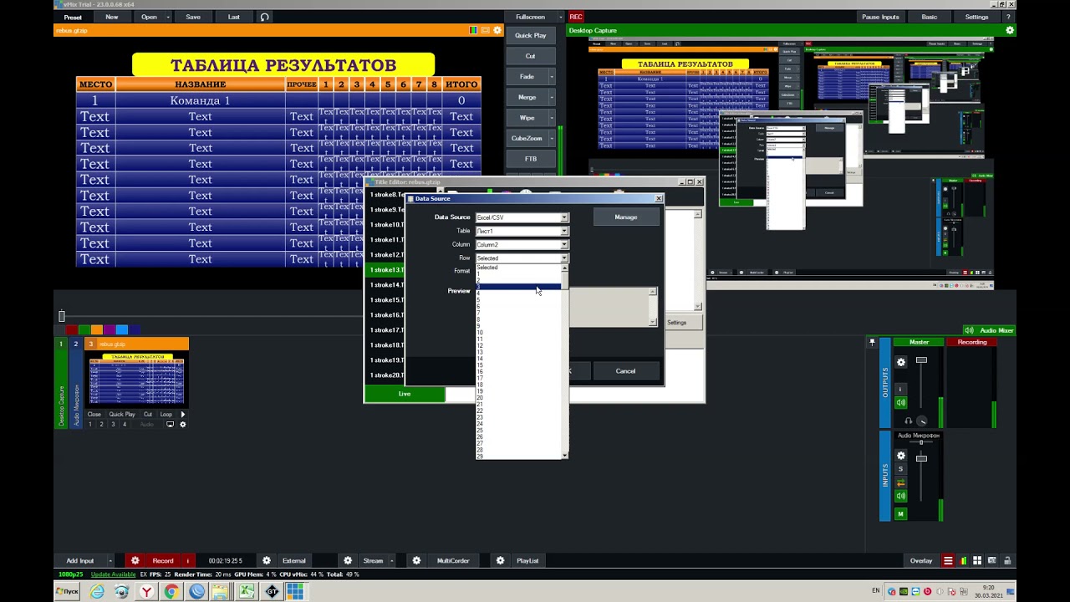
Task: Click the pin icon of audio mixer
Action: pos(872,342)
